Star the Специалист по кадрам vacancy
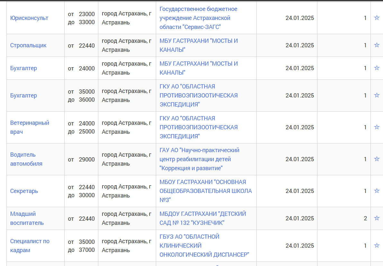This screenshot has height=266, width=383. pyautogui.click(x=377, y=245)
